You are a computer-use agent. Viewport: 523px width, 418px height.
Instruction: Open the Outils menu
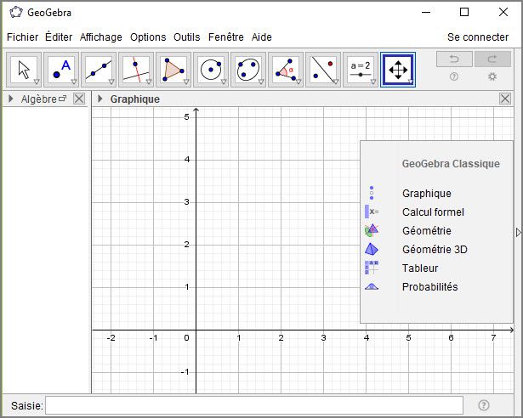pyautogui.click(x=187, y=37)
